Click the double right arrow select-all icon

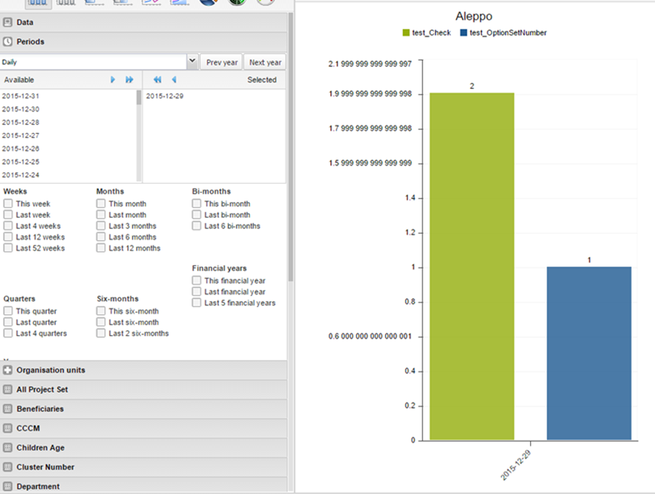pyautogui.click(x=129, y=80)
